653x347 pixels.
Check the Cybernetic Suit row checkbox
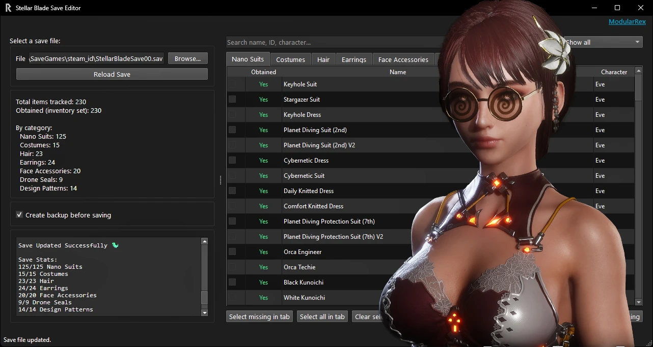[x=232, y=176]
